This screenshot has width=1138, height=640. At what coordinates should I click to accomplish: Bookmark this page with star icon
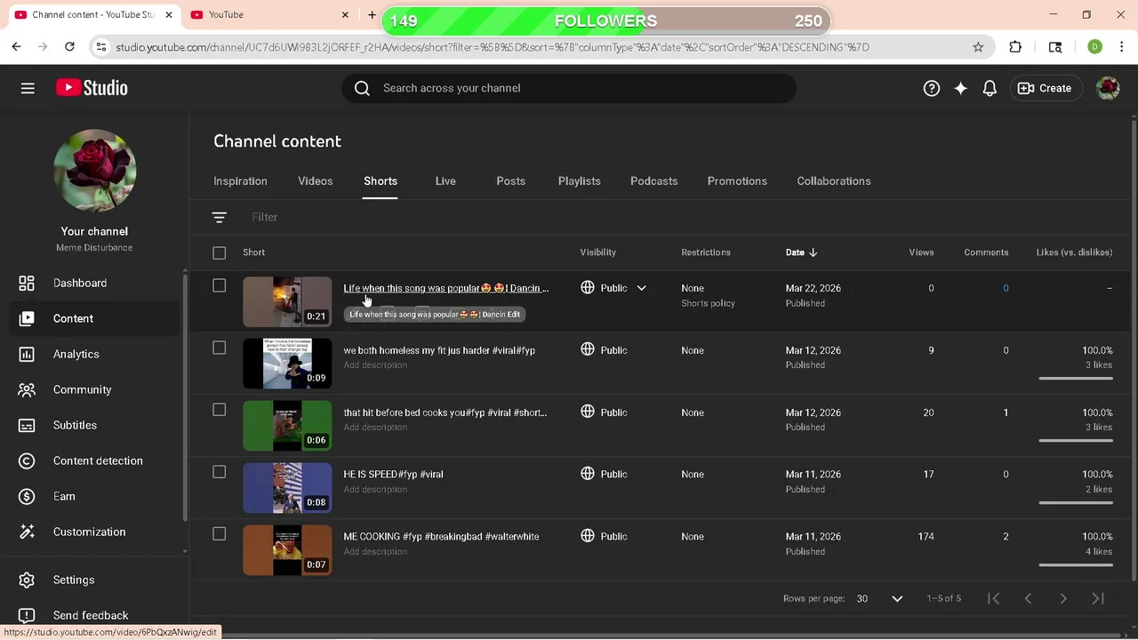[x=978, y=47]
